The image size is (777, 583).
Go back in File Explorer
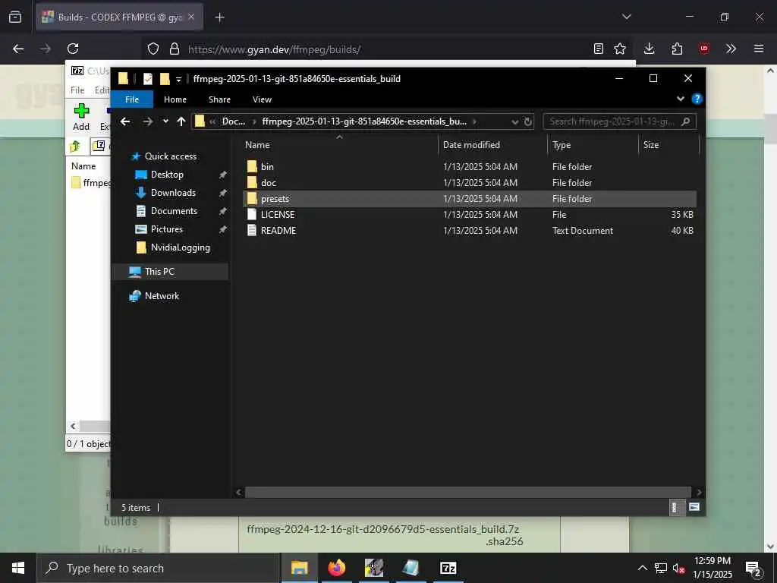125,121
